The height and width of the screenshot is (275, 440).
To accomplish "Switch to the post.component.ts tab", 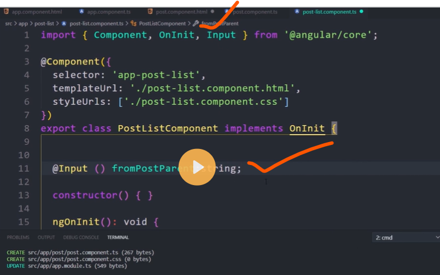I will [255, 11].
